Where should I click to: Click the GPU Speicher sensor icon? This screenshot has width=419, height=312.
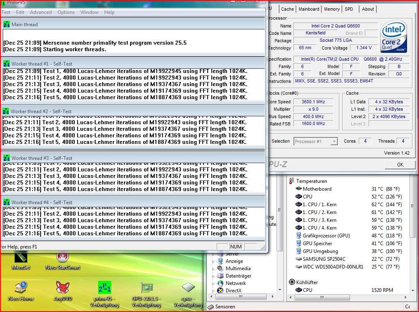(x=299, y=243)
